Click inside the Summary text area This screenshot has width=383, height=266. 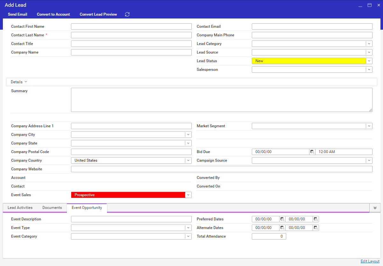click(222, 100)
